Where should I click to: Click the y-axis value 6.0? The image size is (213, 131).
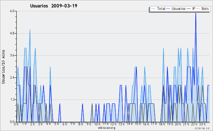tap(12, 11)
